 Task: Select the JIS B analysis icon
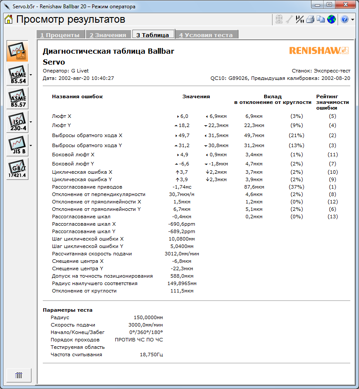click(x=17, y=145)
